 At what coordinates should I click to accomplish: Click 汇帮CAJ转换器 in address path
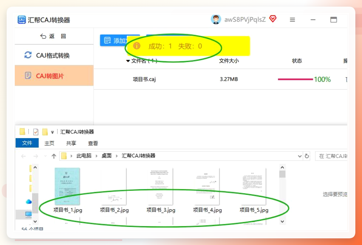click(139, 156)
